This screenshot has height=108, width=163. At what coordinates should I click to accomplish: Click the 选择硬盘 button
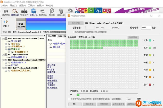pyautogui.click(x=76, y=23)
